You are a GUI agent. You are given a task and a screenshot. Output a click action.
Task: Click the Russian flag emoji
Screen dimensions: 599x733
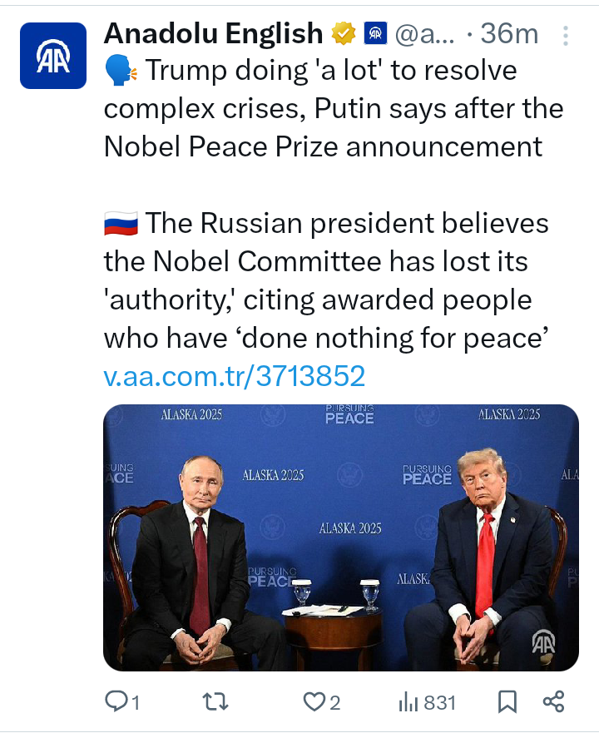point(120,224)
